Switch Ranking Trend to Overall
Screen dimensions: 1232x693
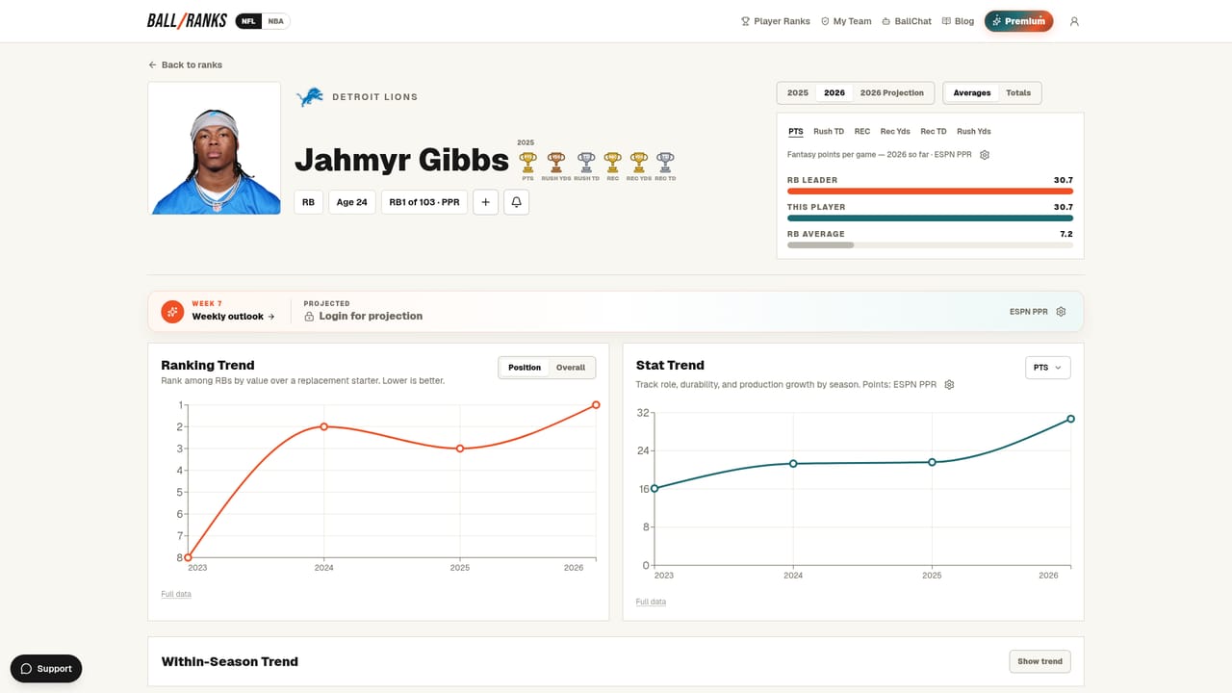tap(571, 368)
